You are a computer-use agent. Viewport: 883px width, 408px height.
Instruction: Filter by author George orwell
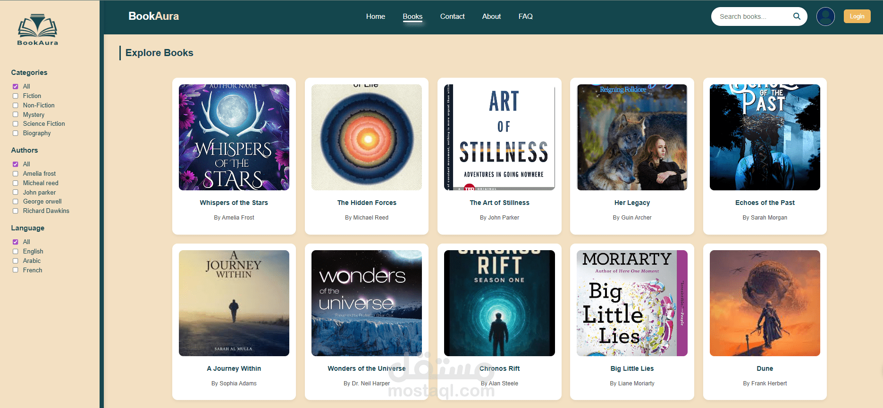point(16,202)
